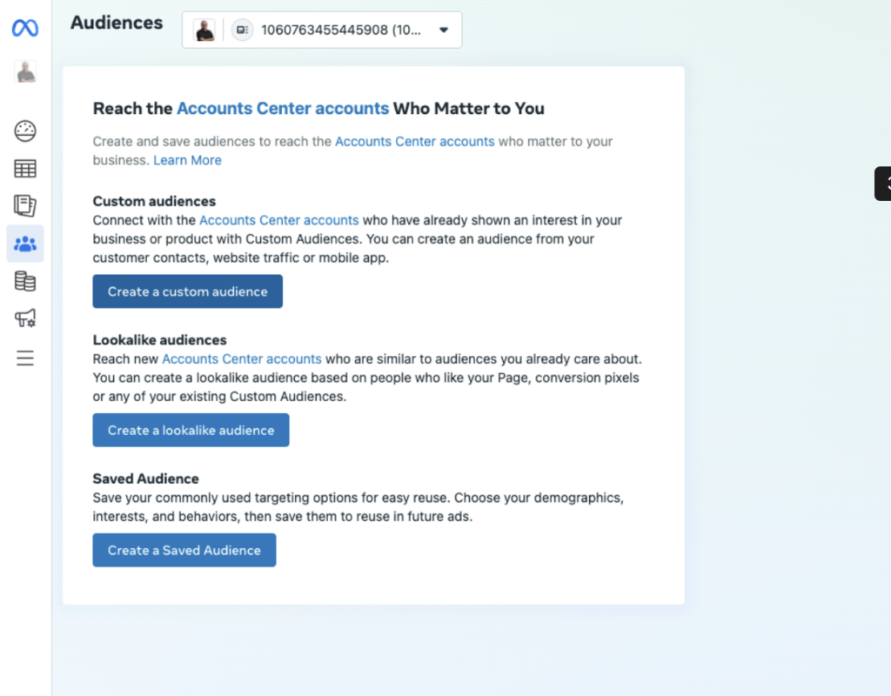Screen dimensions: 891x696
Task: Open Account Overview gauge icon
Action: coord(25,131)
